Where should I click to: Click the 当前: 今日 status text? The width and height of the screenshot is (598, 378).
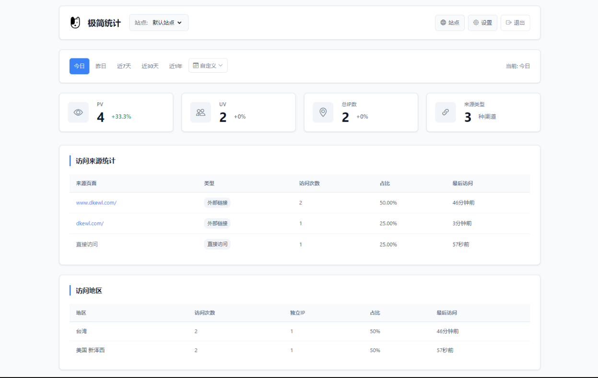(518, 66)
